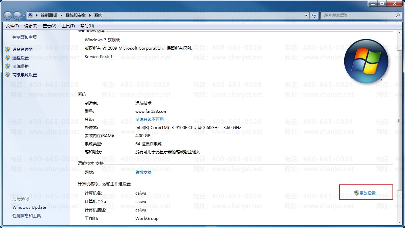Maximize the System window
405x228 pixels.
click(382, 3)
